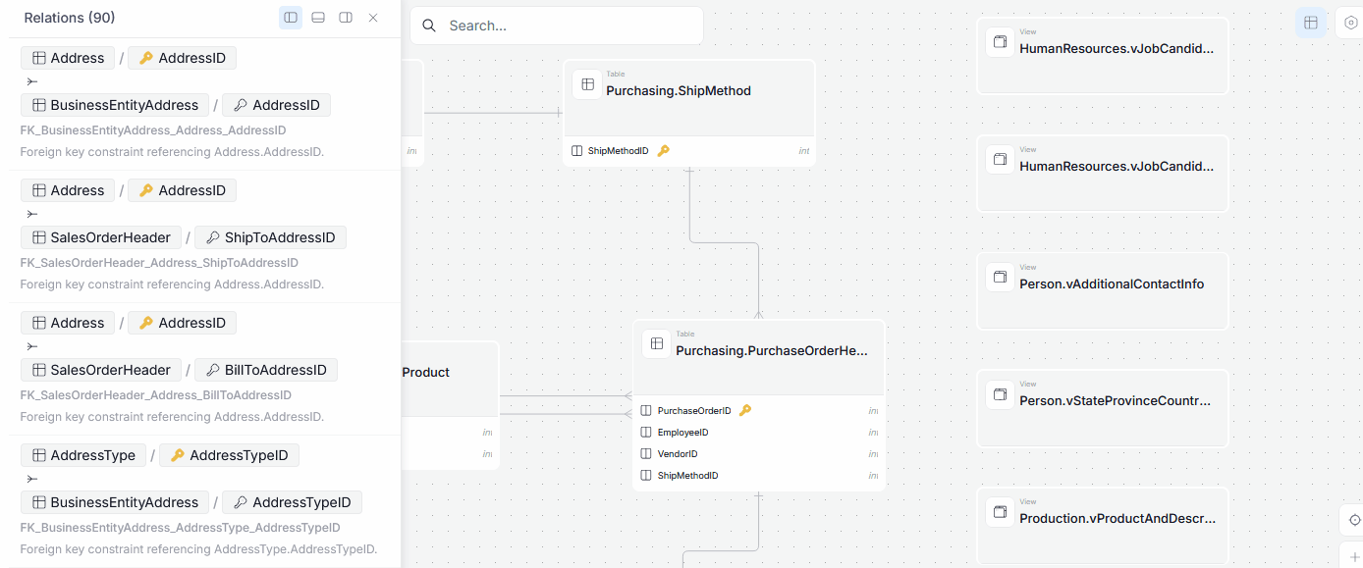Select the EmployeeID column row
This screenshot has height=568, width=1363.
point(758,433)
